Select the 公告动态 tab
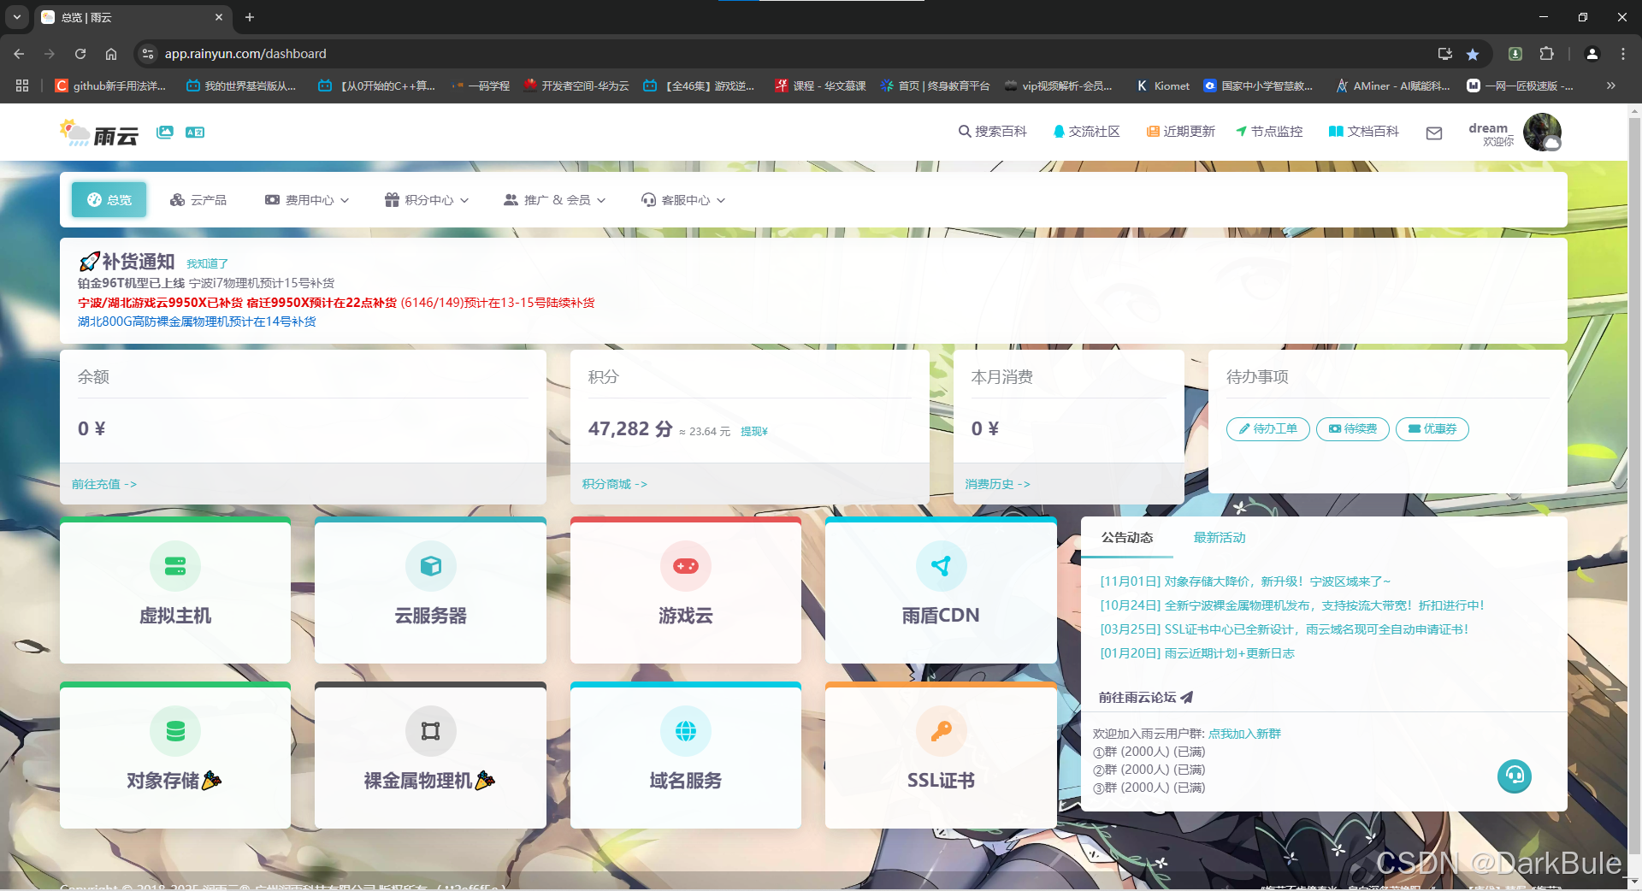Screen dimensions: 1642x891 coord(1127,538)
